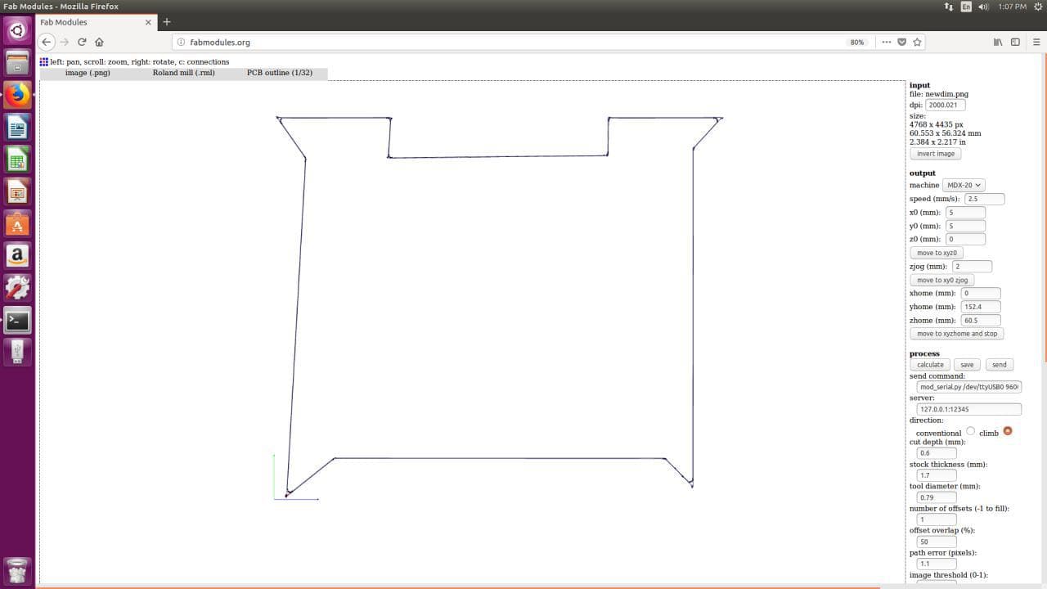The width and height of the screenshot is (1047, 589).
Task: Edit the speed (mm/s) field
Action: pos(985,199)
